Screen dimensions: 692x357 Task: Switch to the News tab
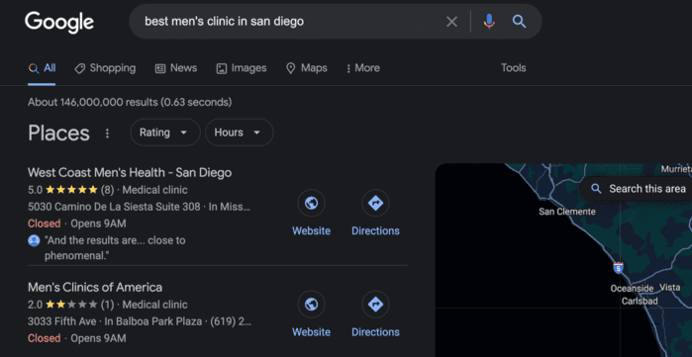click(x=176, y=68)
